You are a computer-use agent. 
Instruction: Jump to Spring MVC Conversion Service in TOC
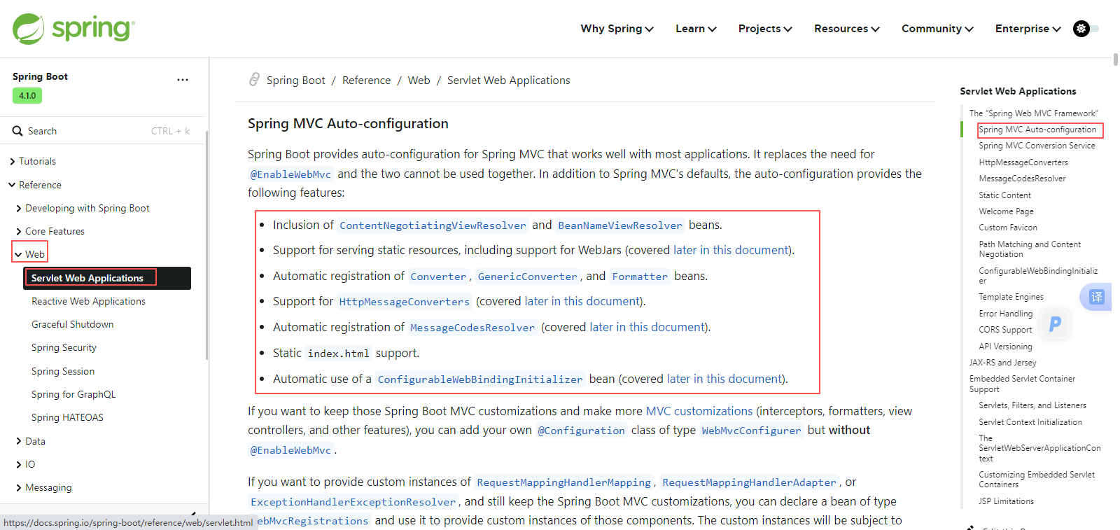[1037, 146]
